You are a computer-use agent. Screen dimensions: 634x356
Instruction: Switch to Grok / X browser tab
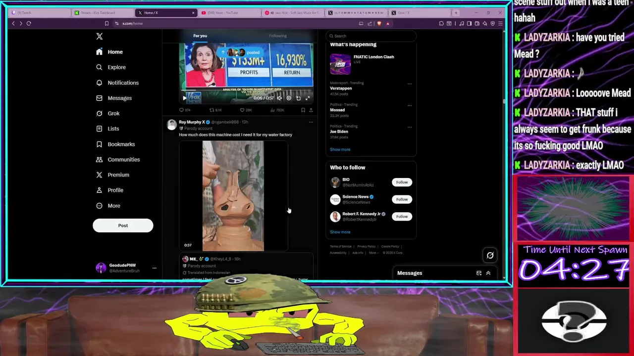tap(420, 12)
